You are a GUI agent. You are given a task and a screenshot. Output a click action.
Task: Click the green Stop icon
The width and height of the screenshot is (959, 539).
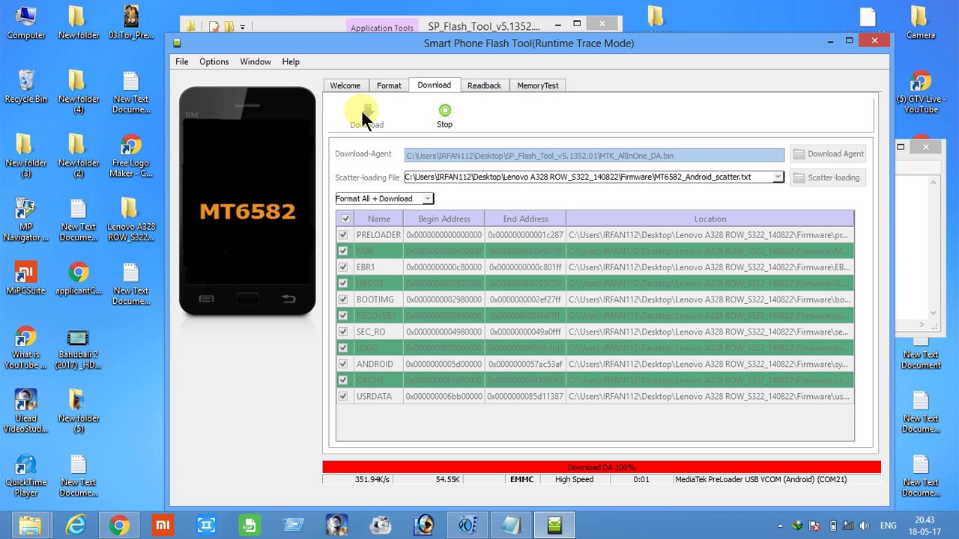[x=445, y=111]
